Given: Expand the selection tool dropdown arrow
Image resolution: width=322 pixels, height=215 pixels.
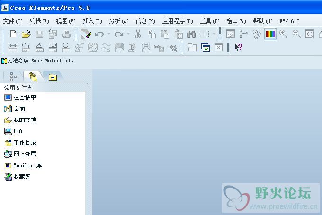Looking at the screenshot, I should 214,34.
